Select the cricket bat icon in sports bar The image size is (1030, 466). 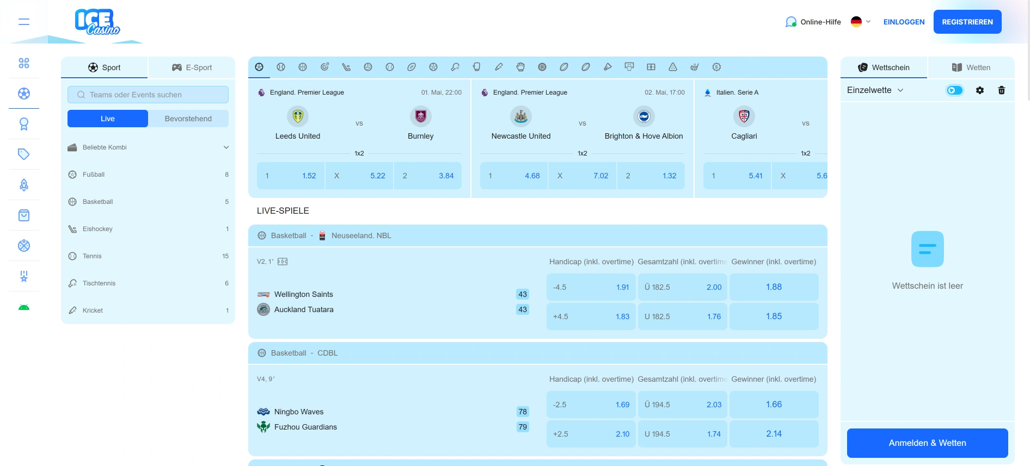(499, 67)
